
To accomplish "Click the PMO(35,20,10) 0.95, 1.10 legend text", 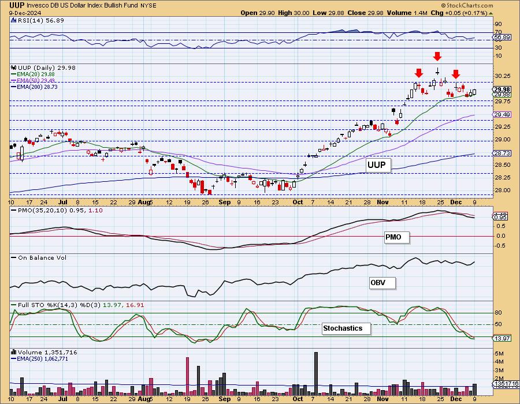I will [60, 210].
